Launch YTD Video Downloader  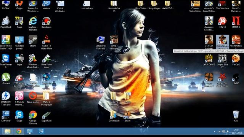point(19,80)
